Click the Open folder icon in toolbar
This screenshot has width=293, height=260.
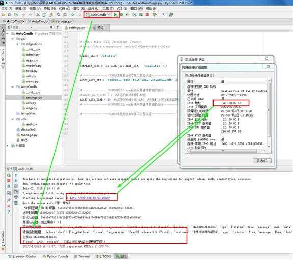point(3,15)
